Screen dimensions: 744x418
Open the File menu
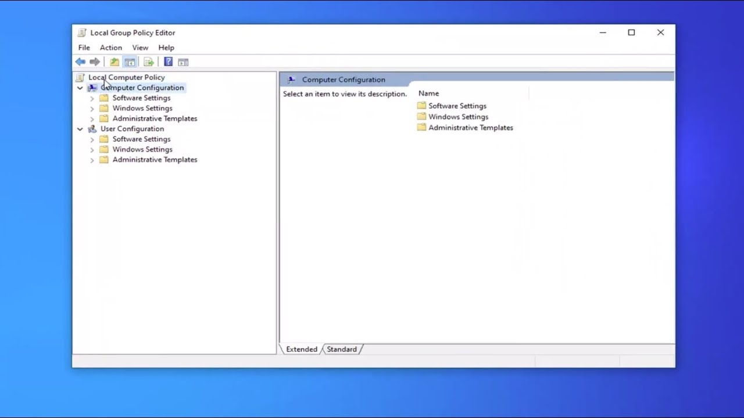coord(84,48)
